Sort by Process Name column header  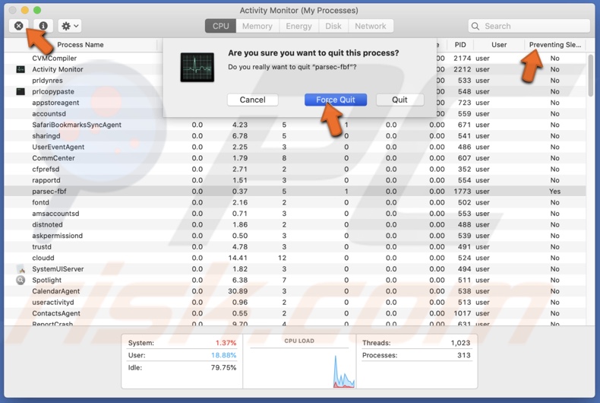81,45
